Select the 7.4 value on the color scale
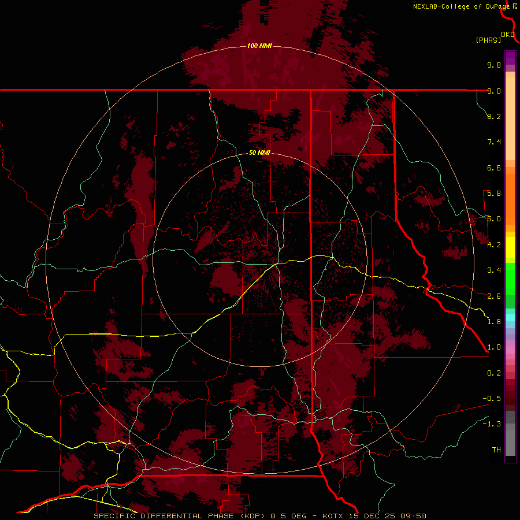 coord(494,142)
